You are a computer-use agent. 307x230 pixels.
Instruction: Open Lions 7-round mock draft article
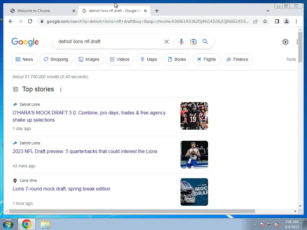pyautogui.click(x=61, y=189)
